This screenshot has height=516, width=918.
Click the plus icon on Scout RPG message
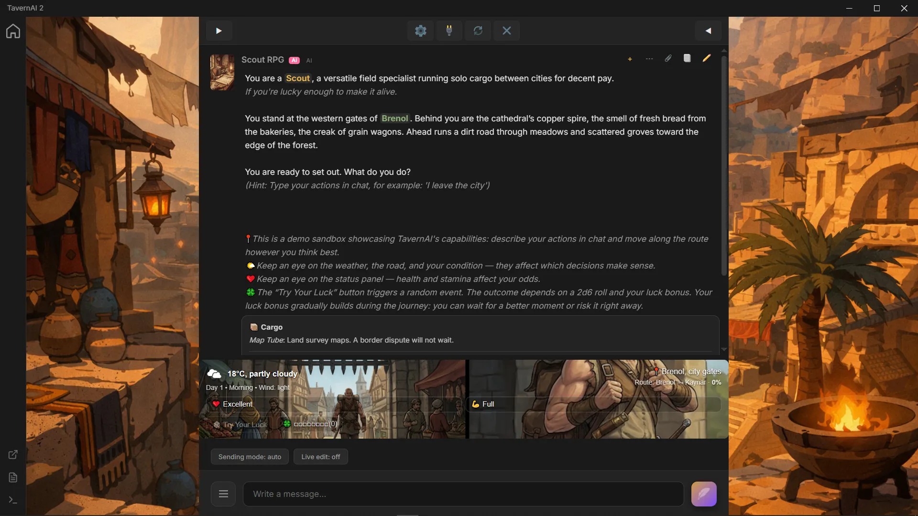tap(630, 59)
